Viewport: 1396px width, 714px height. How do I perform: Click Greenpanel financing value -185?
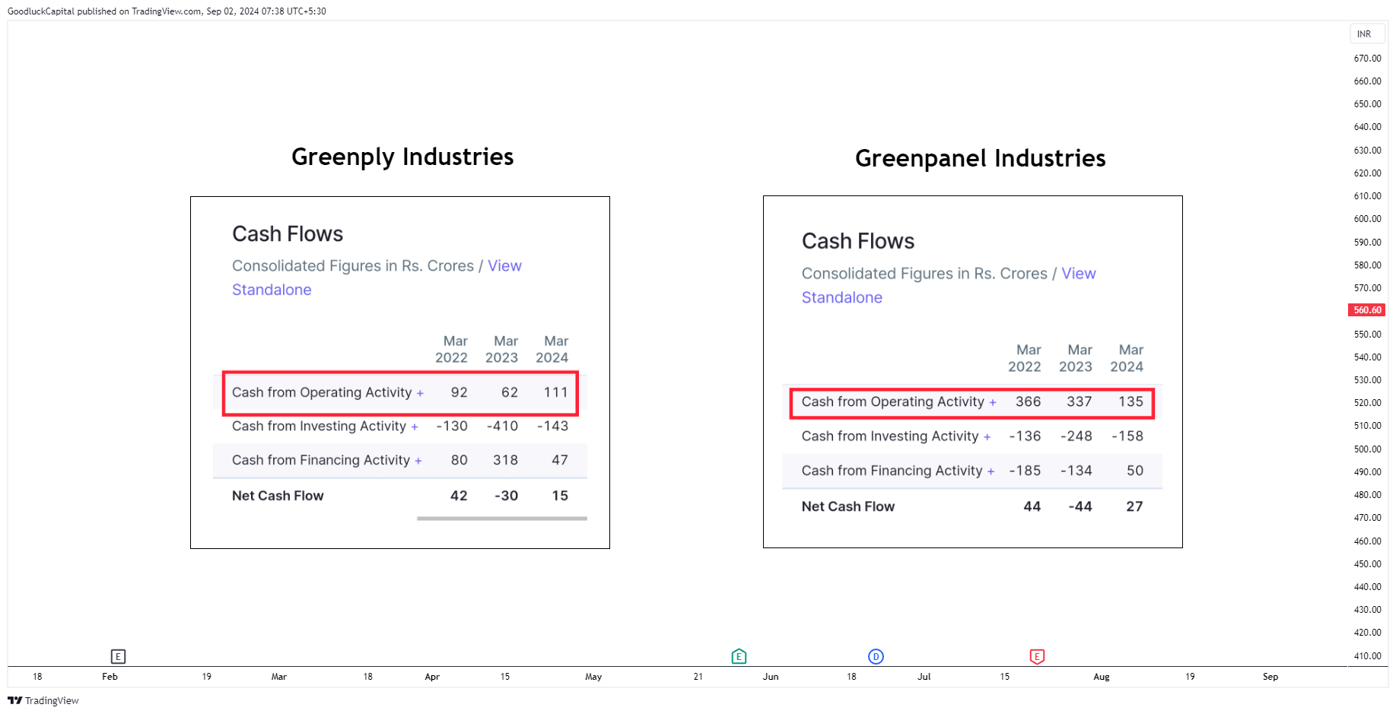click(1025, 471)
